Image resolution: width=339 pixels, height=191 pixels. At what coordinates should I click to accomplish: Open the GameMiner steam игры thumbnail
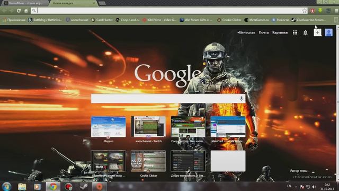(108, 161)
